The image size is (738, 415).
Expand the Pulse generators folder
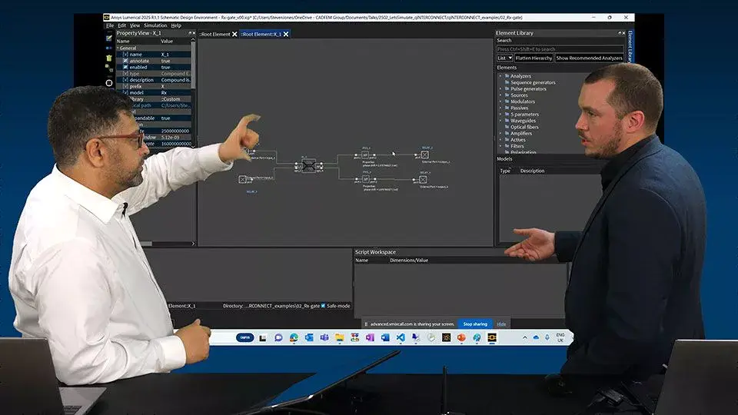coord(500,88)
